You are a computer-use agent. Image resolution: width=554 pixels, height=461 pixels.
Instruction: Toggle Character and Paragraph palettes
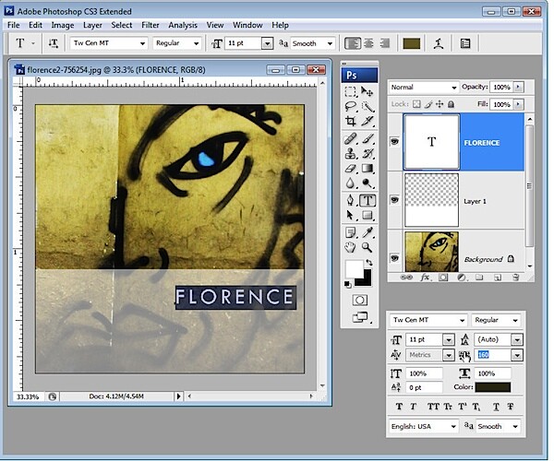(465, 43)
